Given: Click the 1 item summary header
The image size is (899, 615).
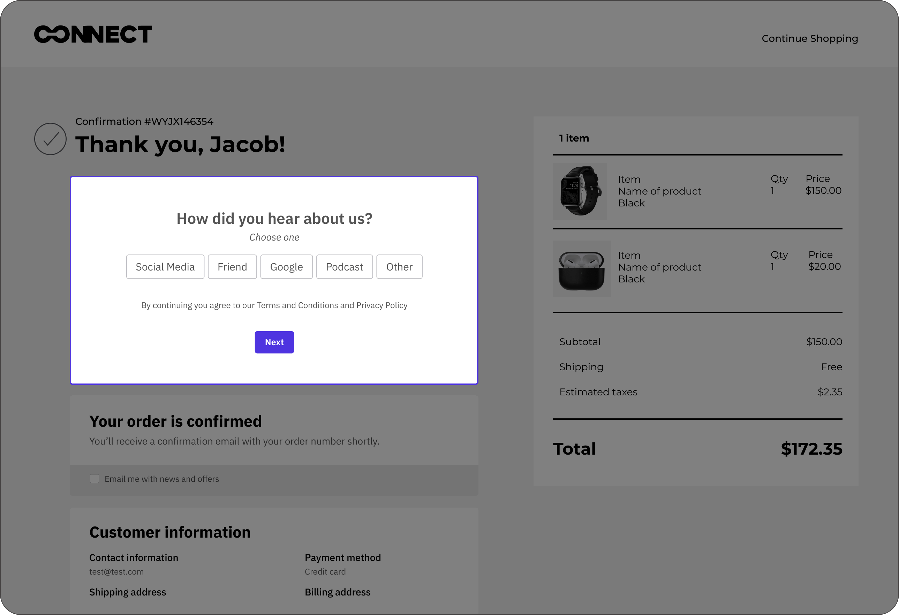Looking at the screenshot, I should click(x=574, y=138).
